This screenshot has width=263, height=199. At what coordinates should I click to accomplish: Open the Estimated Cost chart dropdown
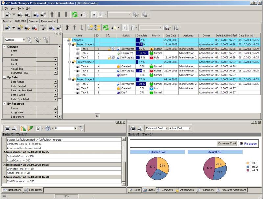tap(167, 128)
